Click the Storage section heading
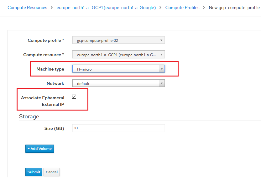 (x=29, y=116)
